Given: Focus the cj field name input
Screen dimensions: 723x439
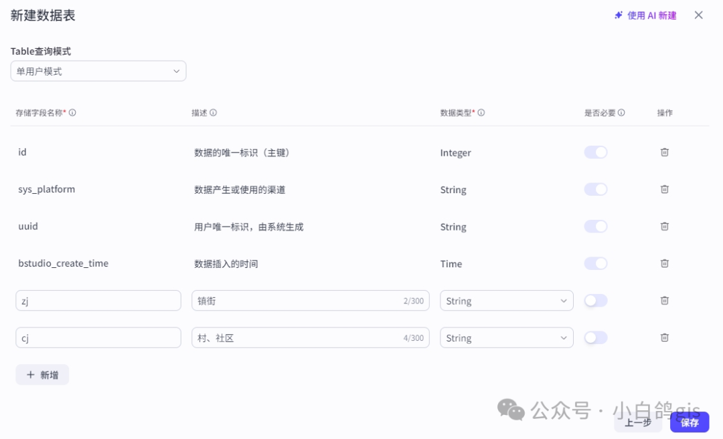Looking at the screenshot, I should (x=98, y=337).
